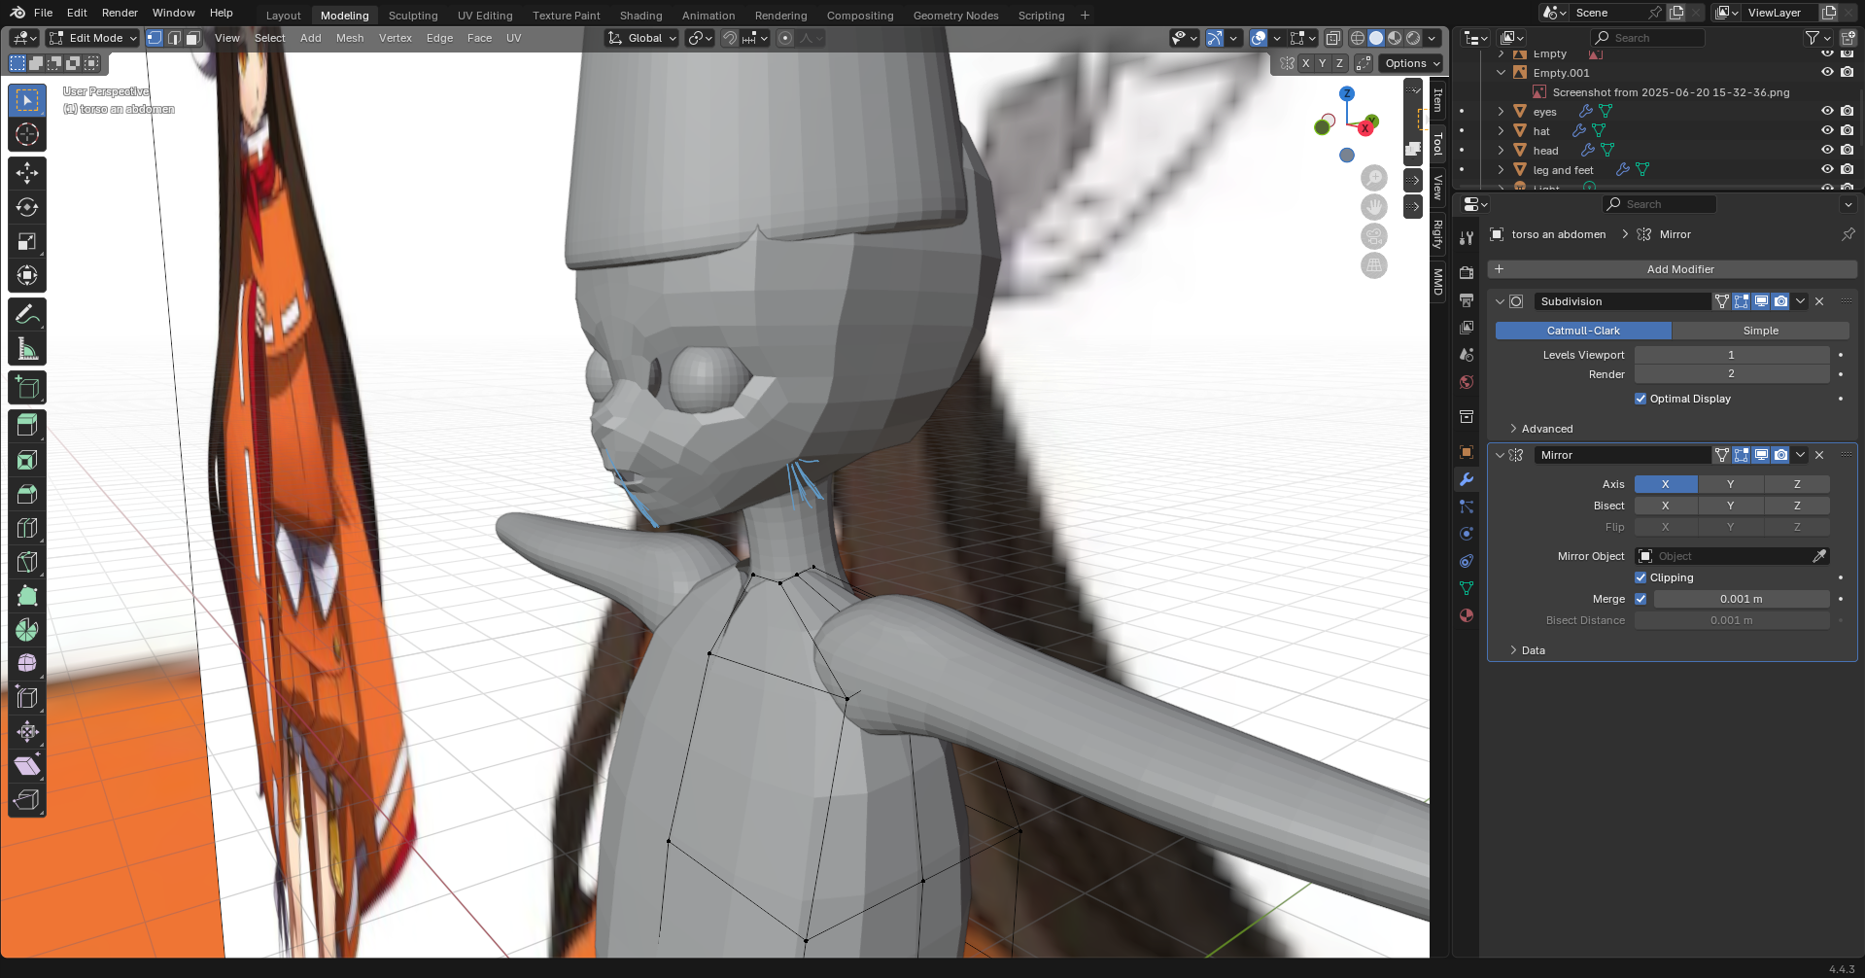Hide the hat object in outliner
This screenshot has width=1865, height=978.
[1827, 130]
